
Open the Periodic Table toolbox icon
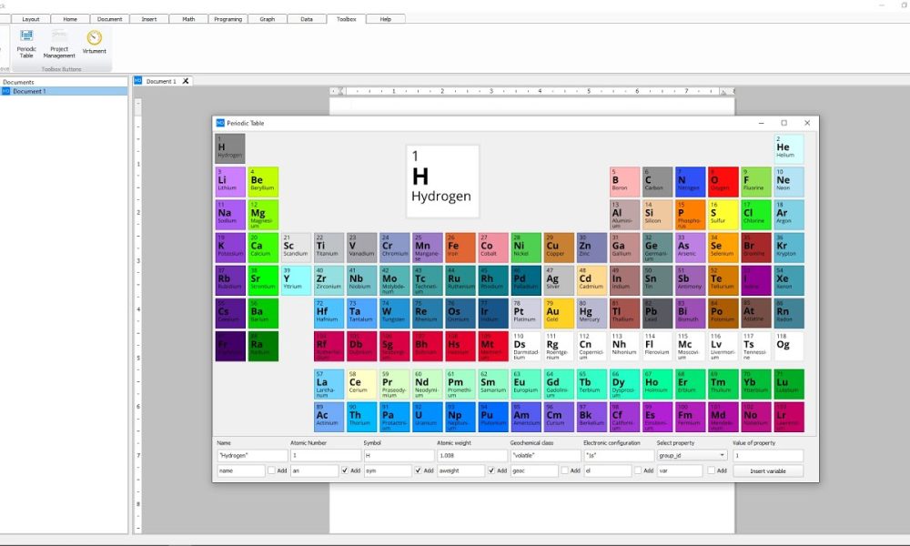tap(26, 44)
